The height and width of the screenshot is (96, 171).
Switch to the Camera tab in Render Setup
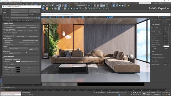(x=13, y=21)
